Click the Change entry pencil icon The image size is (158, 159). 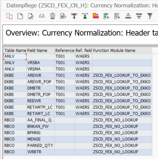point(31,16)
